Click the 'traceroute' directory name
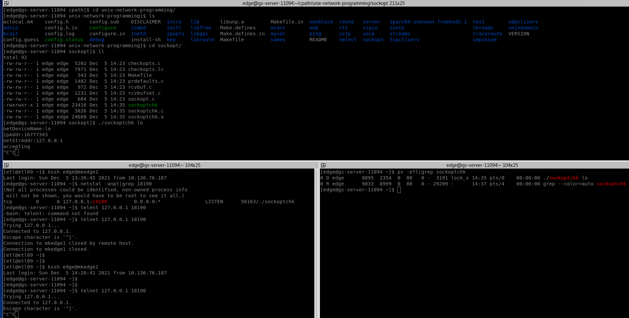Viewport: 629px width, 318px height. [488, 34]
